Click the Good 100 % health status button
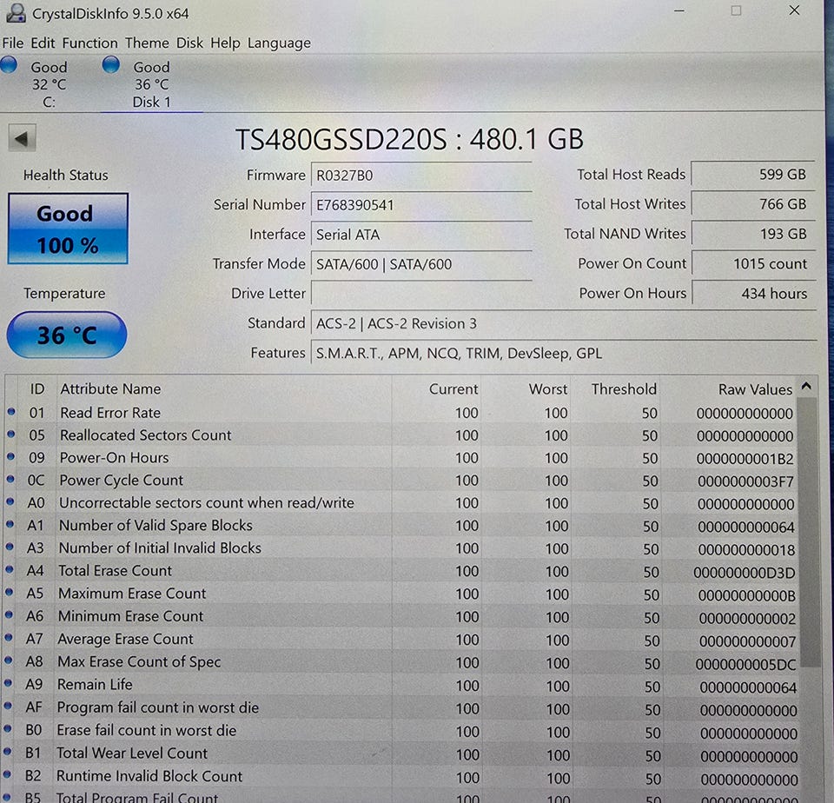This screenshot has width=834, height=803. (x=68, y=229)
